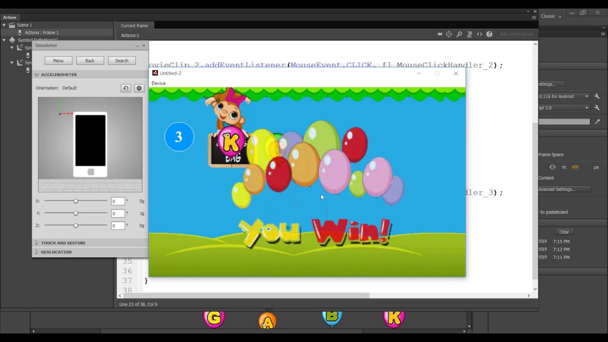Viewport: 608px width, 342px height.
Task: Open accelerometer settings gear in Simulator
Action: [x=139, y=88]
